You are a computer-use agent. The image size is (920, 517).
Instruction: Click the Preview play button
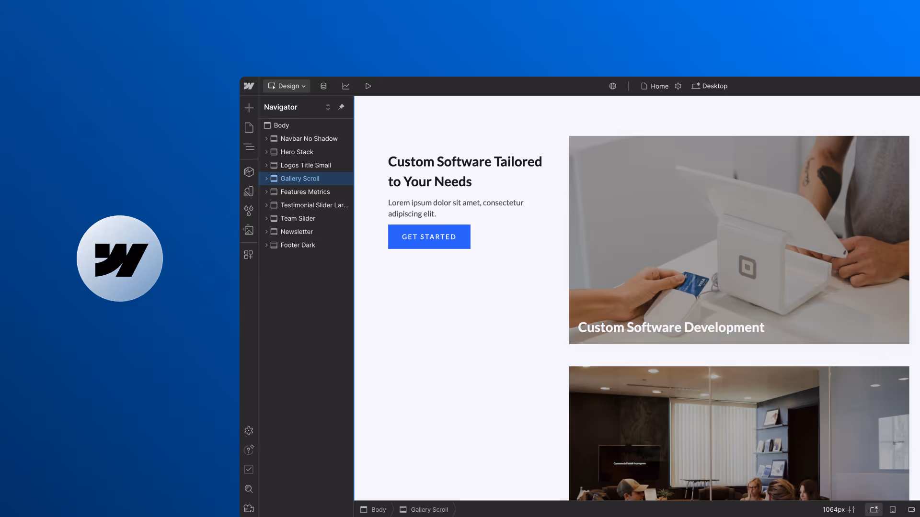coord(368,86)
